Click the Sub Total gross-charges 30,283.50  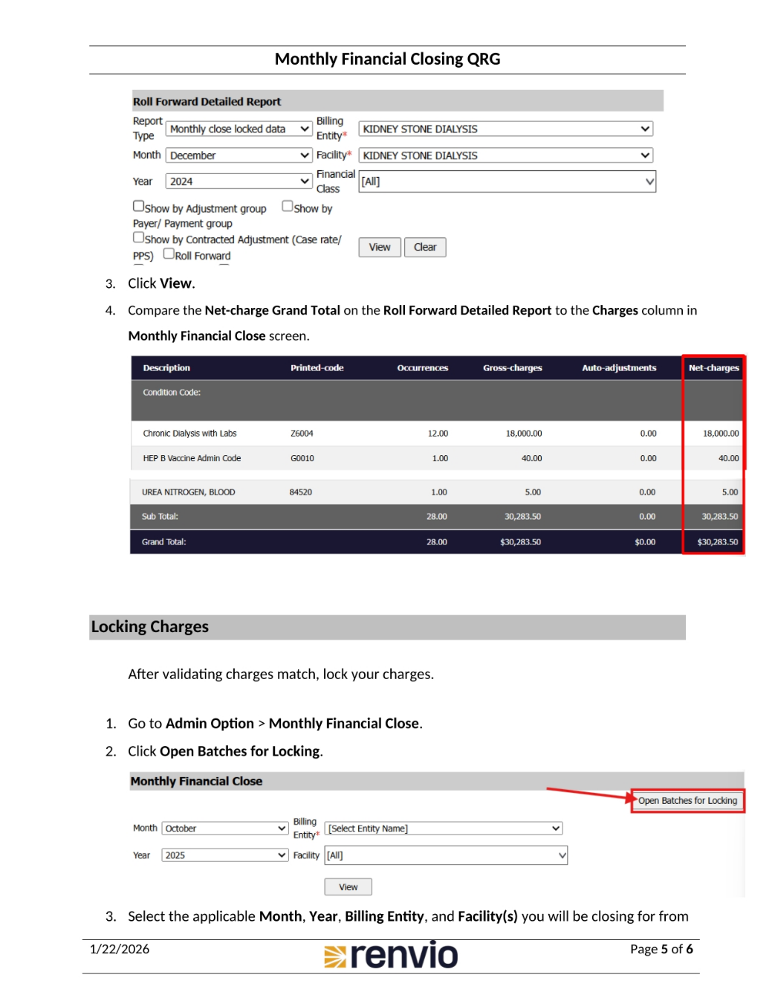tap(522, 517)
